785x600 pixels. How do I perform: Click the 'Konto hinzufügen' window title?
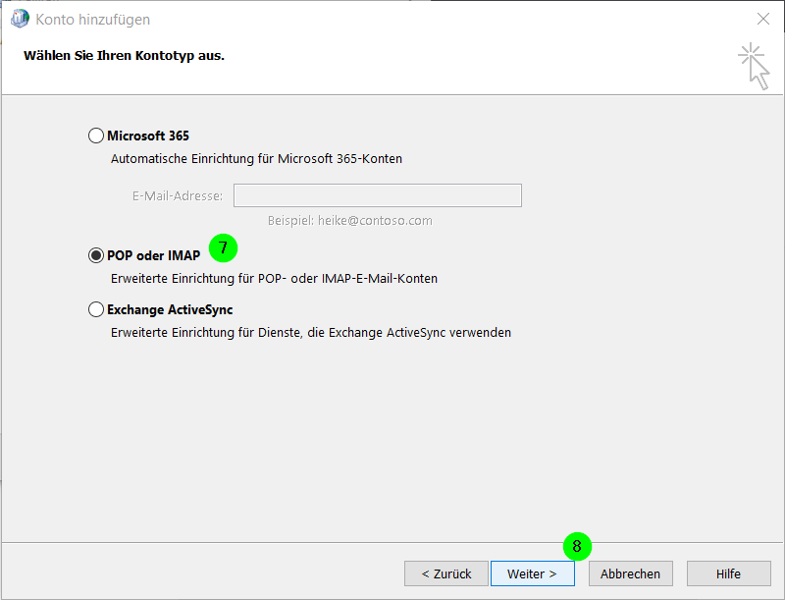(92, 20)
